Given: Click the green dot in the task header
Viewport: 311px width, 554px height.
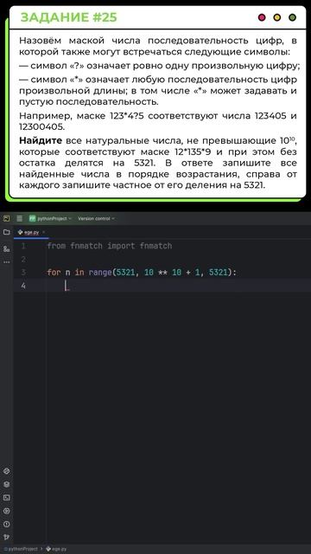Looking at the screenshot, I should tap(292, 17).
